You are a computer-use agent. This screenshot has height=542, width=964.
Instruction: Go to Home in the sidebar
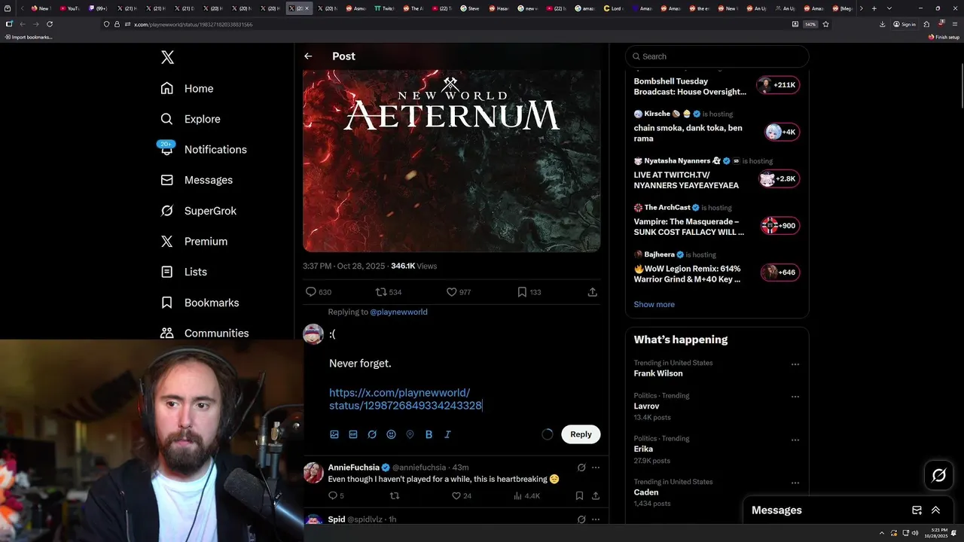coord(188,88)
